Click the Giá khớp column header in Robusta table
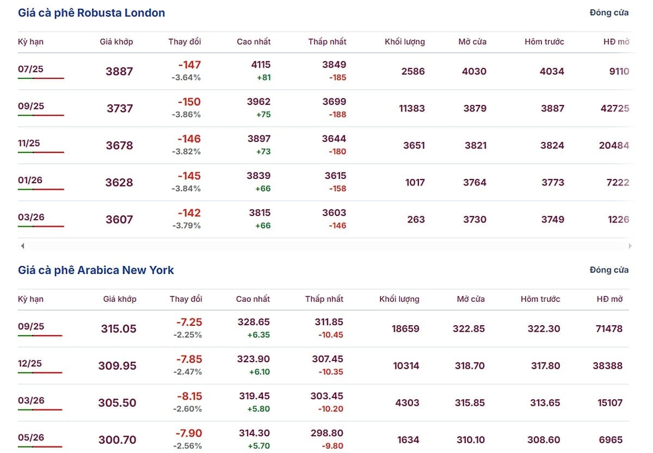The width and height of the screenshot is (653, 453). (116, 42)
